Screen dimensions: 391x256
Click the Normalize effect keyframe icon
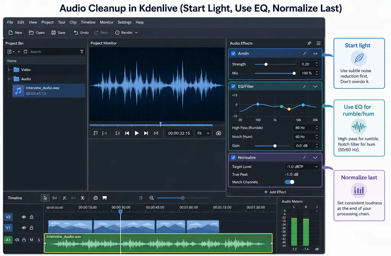(304, 157)
